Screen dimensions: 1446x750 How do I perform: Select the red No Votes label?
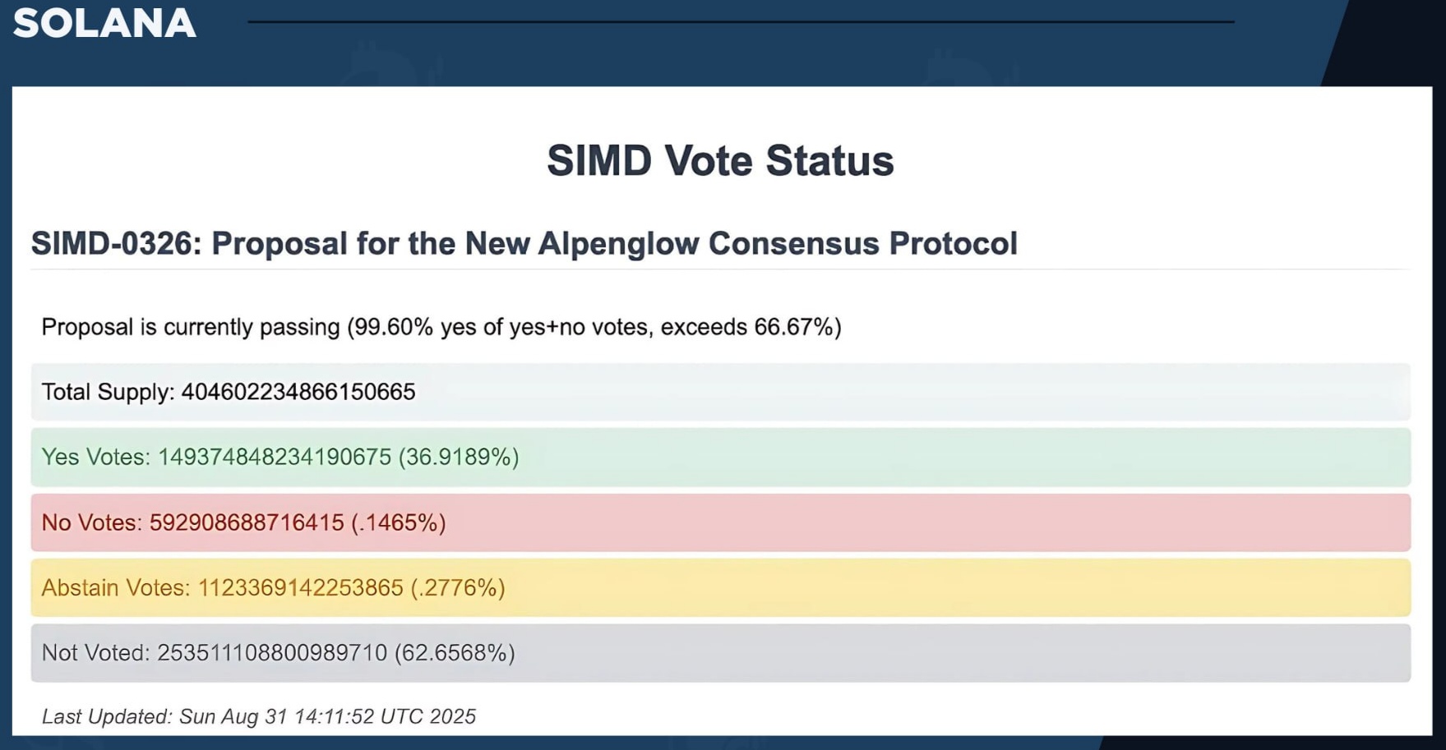[91, 522]
